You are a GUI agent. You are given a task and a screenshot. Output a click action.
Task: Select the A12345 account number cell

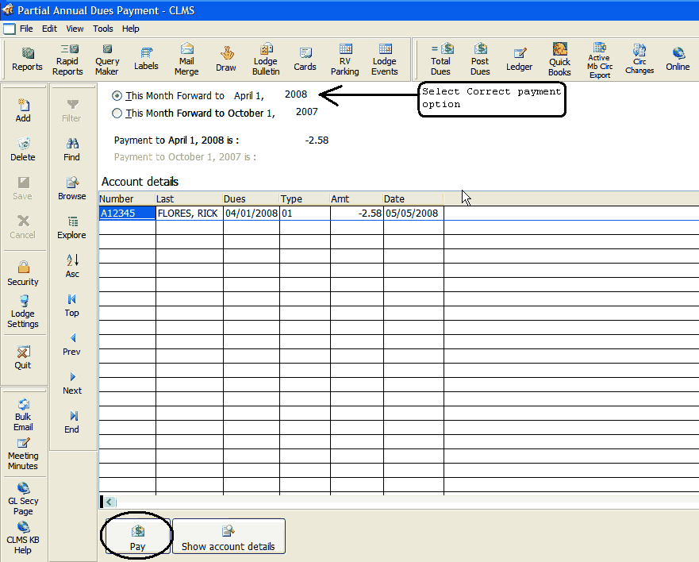pos(127,214)
